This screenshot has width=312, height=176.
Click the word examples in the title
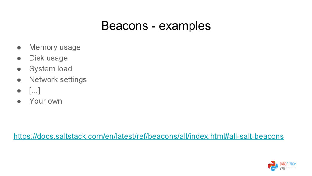coord(185,26)
